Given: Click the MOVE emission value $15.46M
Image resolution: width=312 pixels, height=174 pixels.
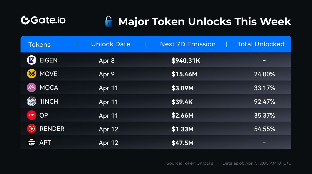Looking at the screenshot, I should (x=184, y=74).
